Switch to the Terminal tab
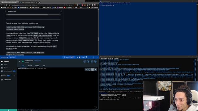198x111 pixels. (37, 66)
